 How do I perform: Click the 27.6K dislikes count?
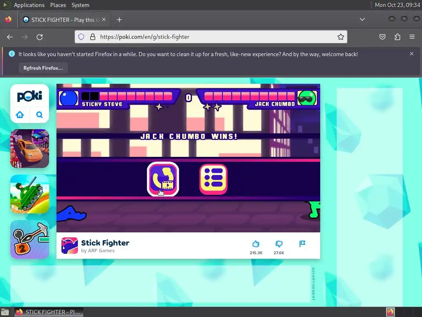click(279, 253)
